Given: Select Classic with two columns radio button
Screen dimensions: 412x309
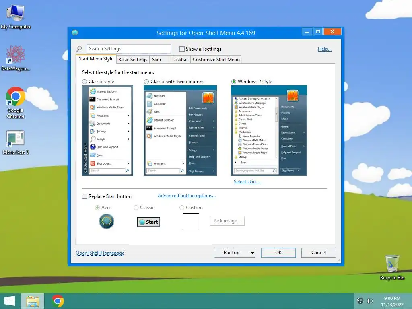Looking at the screenshot, I should pos(146,82).
